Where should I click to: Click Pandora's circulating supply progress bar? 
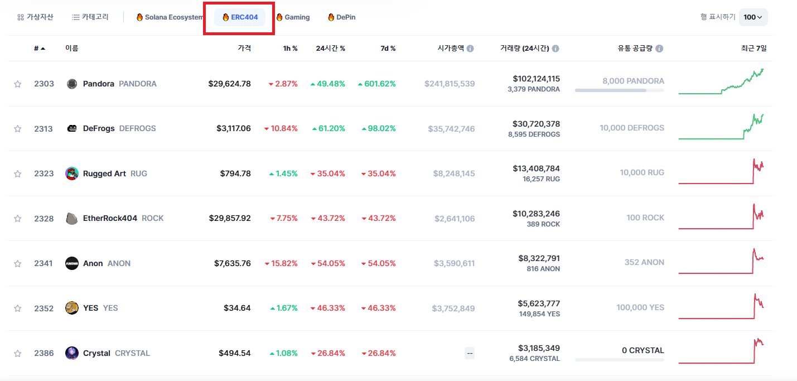pyautogui.click(x=620, y=90)
